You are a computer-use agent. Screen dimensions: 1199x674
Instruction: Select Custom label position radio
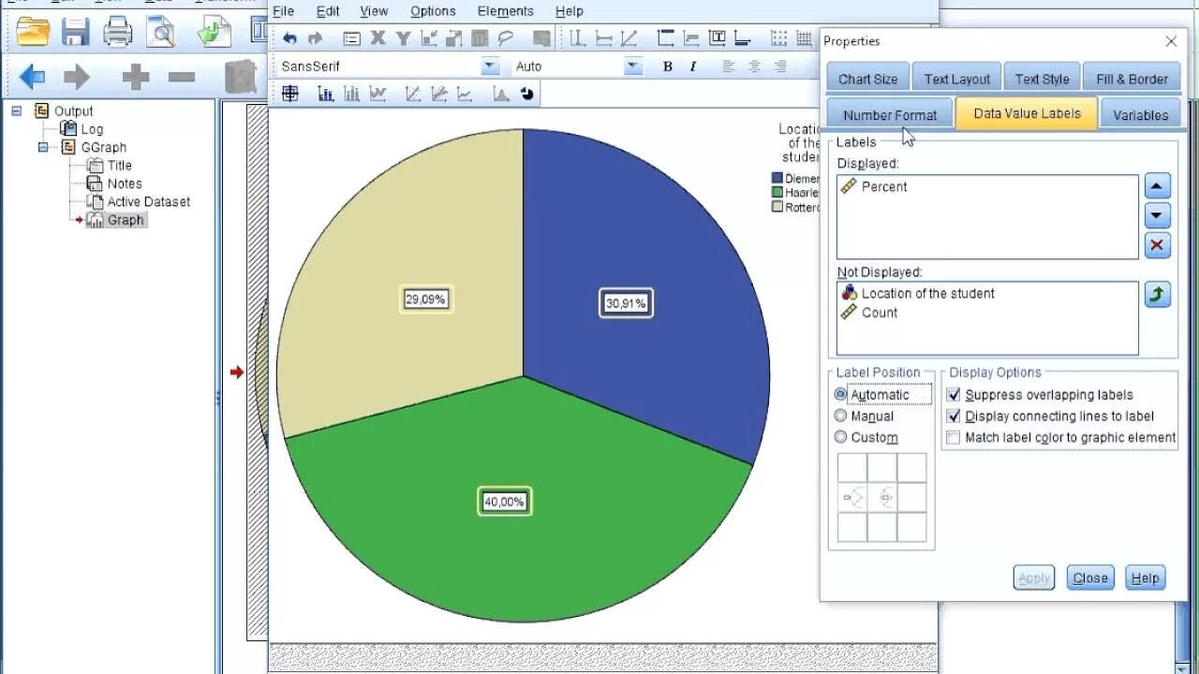tap(840, 437)
